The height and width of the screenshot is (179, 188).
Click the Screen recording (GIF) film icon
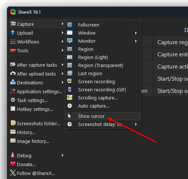70,89
